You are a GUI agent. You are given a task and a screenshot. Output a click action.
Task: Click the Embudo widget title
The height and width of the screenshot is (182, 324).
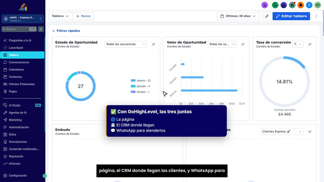pos(63,130)
